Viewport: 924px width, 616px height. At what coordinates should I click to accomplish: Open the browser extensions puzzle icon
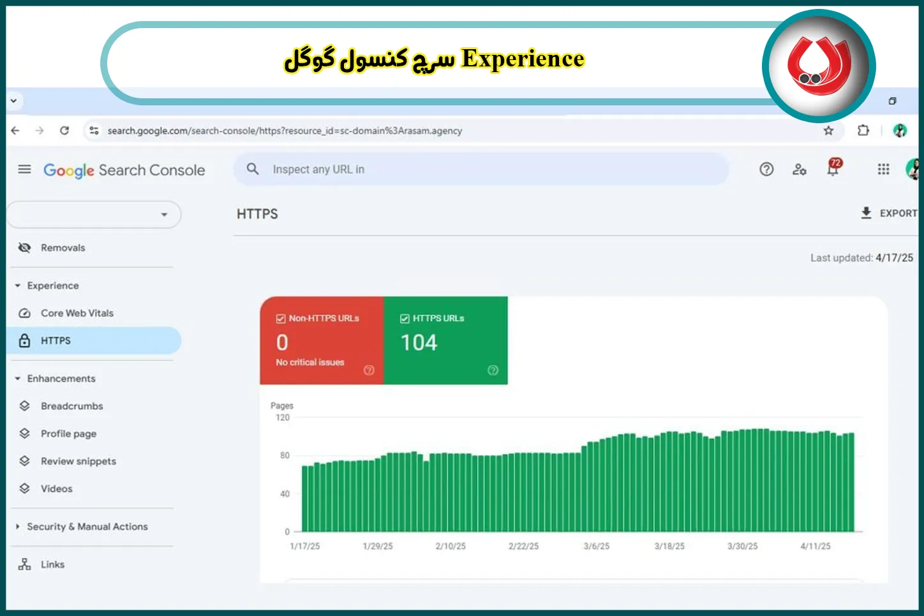click(863, 131)
